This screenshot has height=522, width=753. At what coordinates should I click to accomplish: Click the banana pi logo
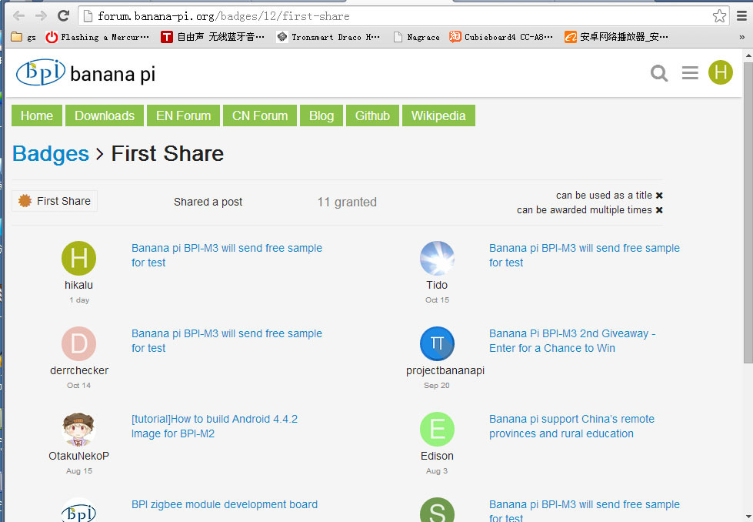coord(86,72)
